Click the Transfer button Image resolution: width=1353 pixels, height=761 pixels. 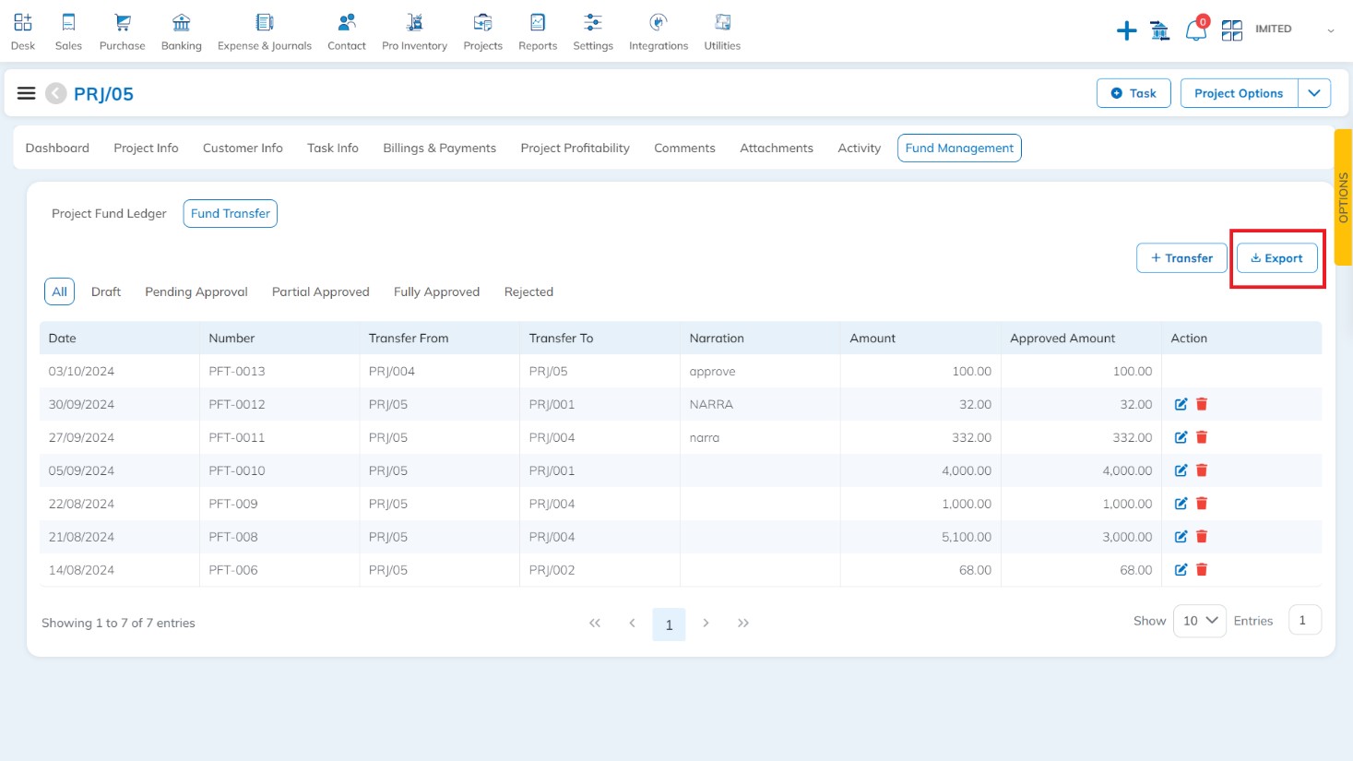coord(1181,258)
